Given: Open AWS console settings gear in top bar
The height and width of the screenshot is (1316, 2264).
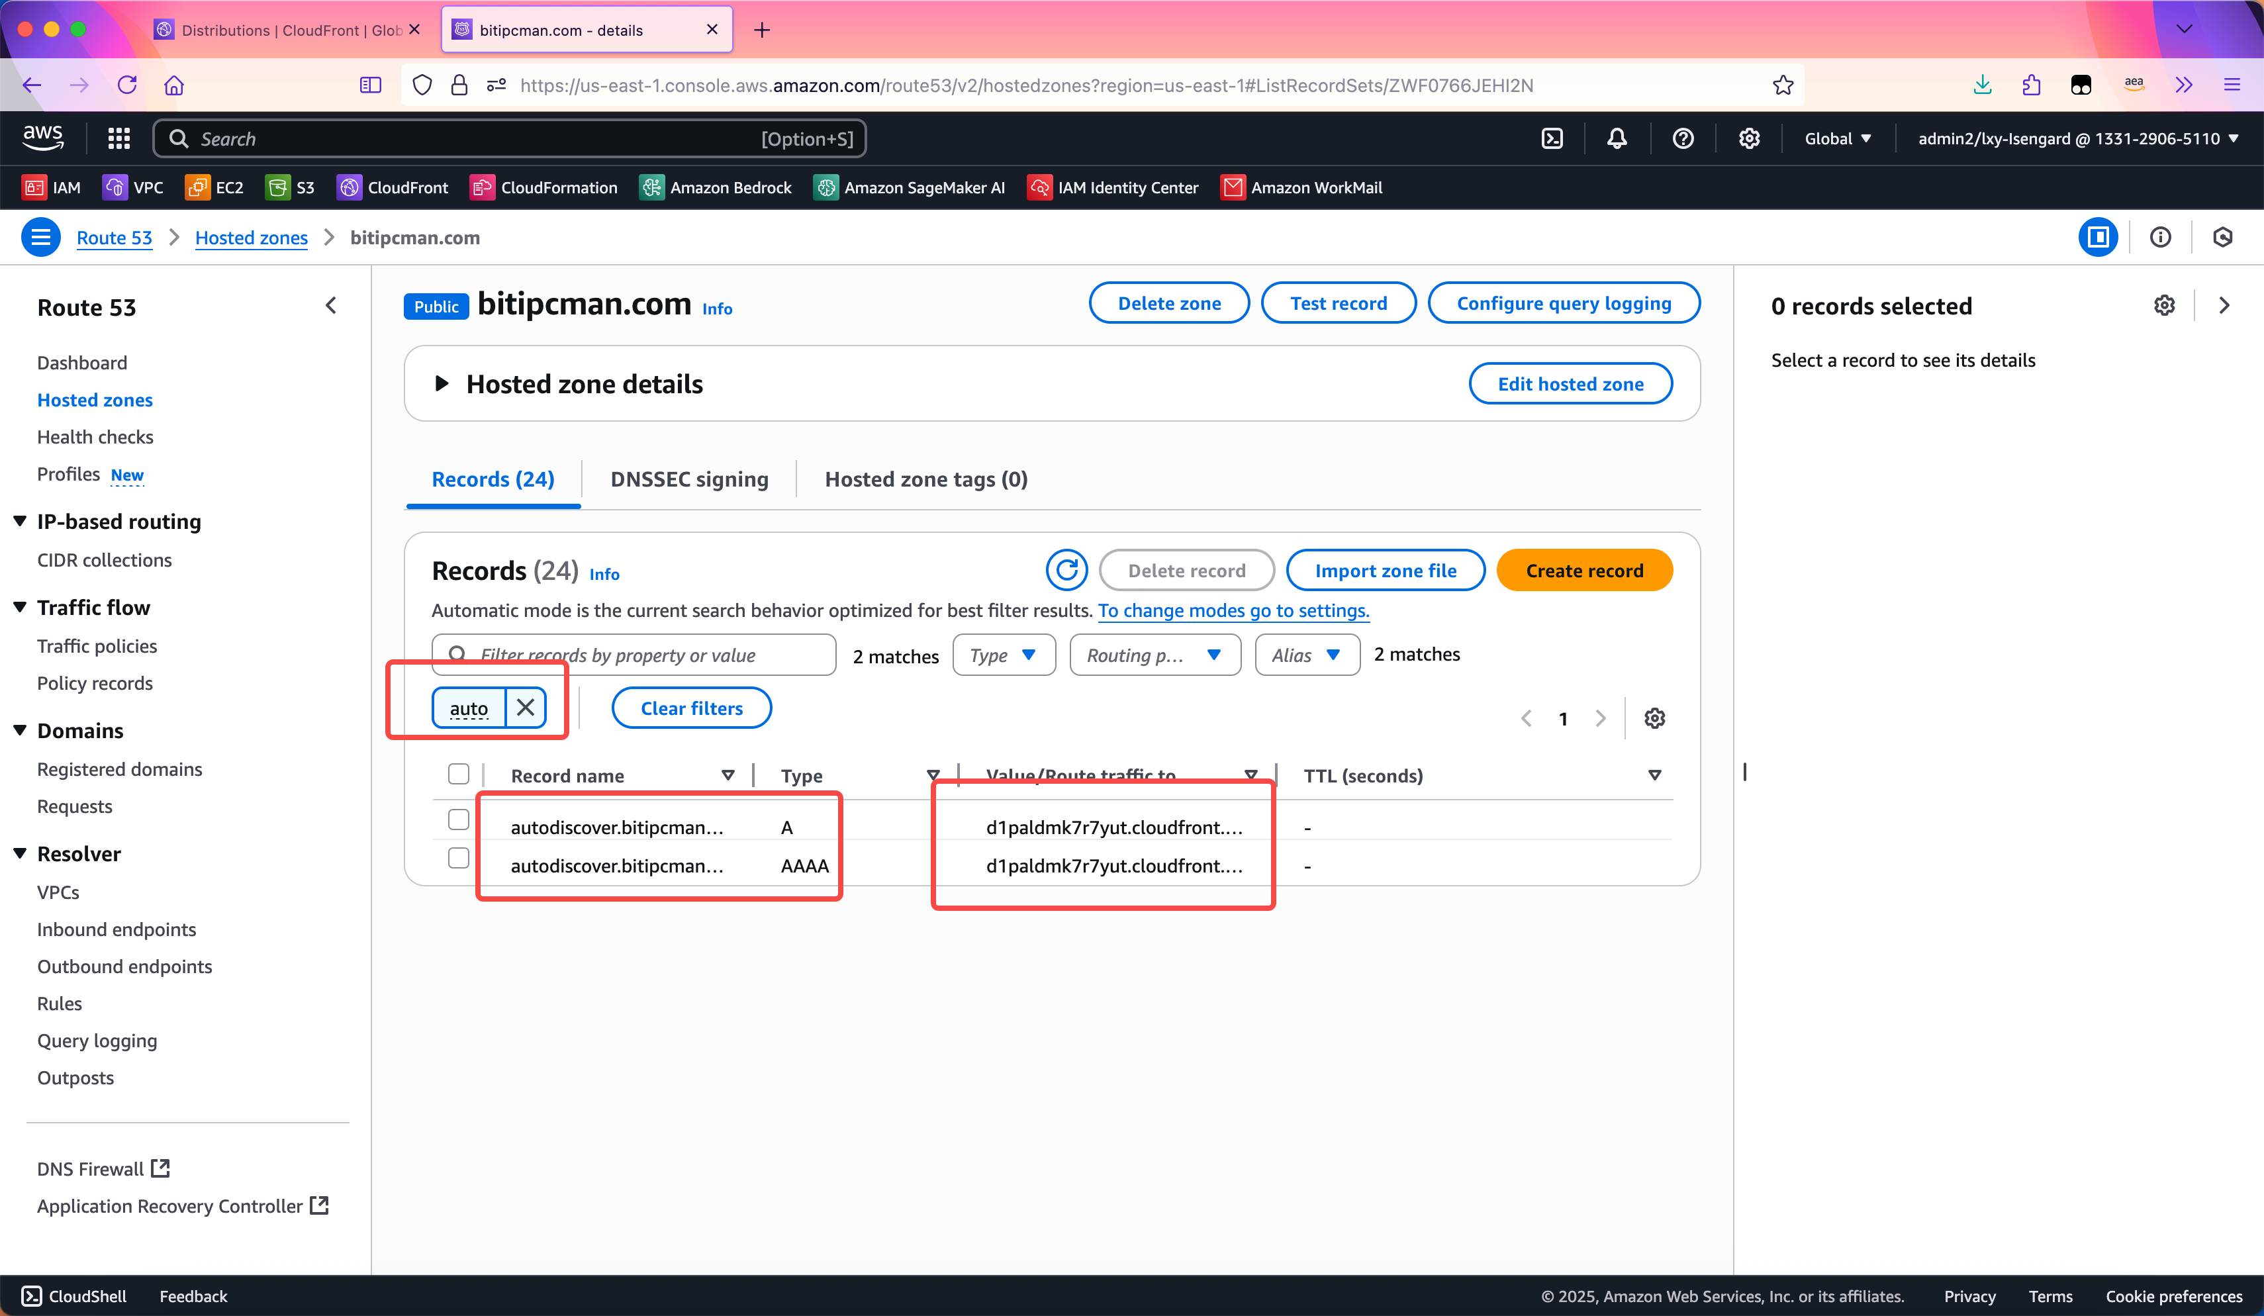Looking at the screenshot, I should [1748, 138].
